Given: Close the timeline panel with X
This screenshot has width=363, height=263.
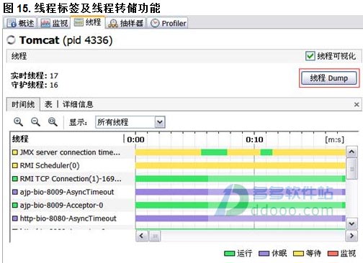Looking at the screenshot, I should pyautogui.click(x=357, y=104).
